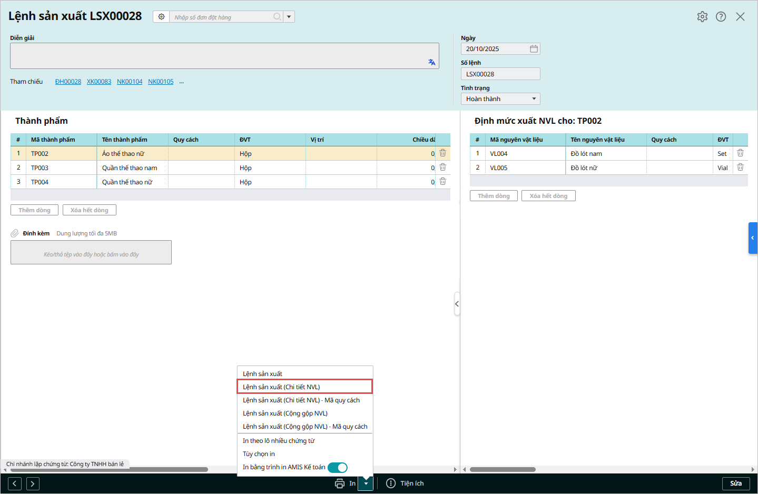This screenshot has width=758, height=494.
Task: Click the printer In icon
Action: [340, 483]
